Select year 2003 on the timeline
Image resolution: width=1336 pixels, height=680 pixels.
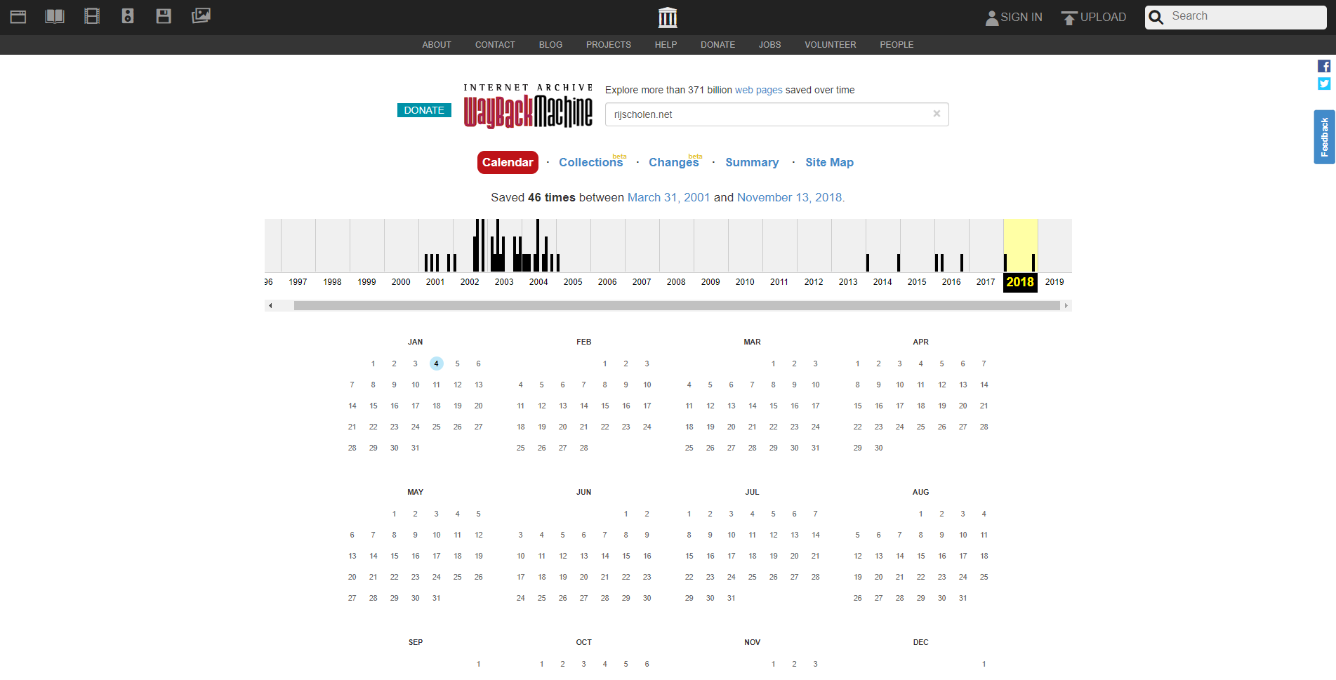504,282
